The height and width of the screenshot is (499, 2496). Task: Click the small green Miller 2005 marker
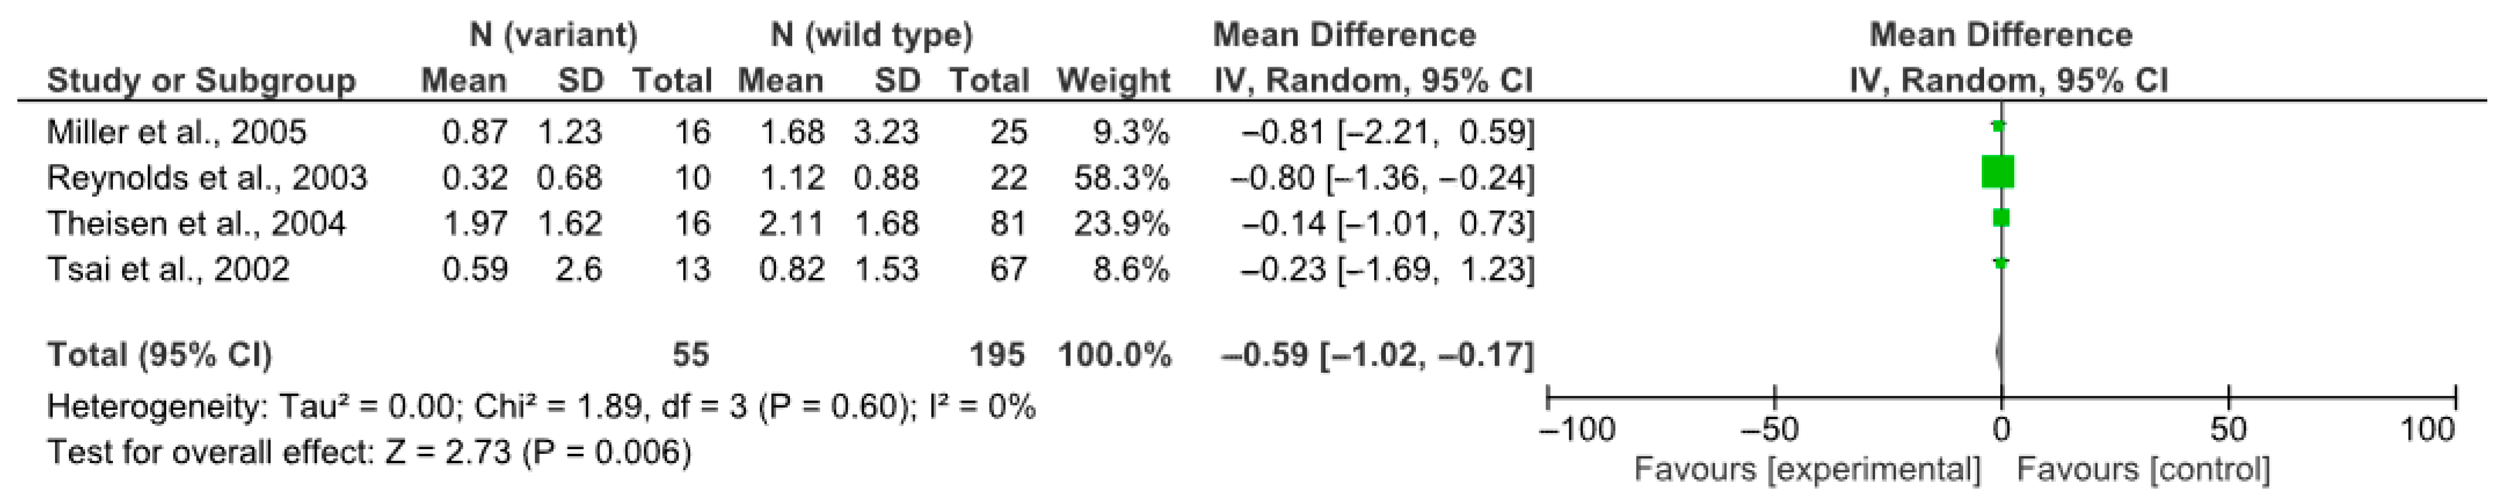(x=1998, y=125)
